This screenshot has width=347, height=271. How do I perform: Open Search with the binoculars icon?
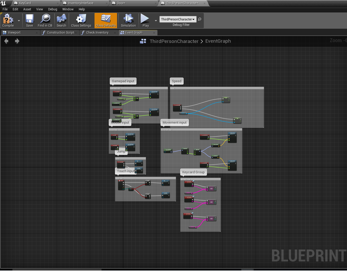[x=61, y=20]
